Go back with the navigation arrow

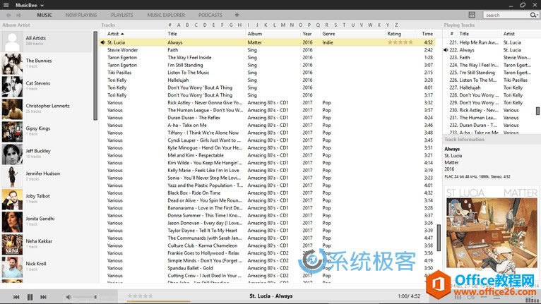click(8, 16)
